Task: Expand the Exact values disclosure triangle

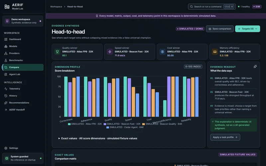Action: coord(59,138)
